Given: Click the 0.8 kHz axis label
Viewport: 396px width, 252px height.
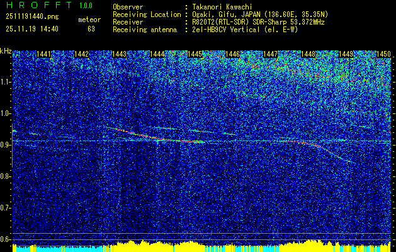Looking at the screenshot, I should 6,176.
